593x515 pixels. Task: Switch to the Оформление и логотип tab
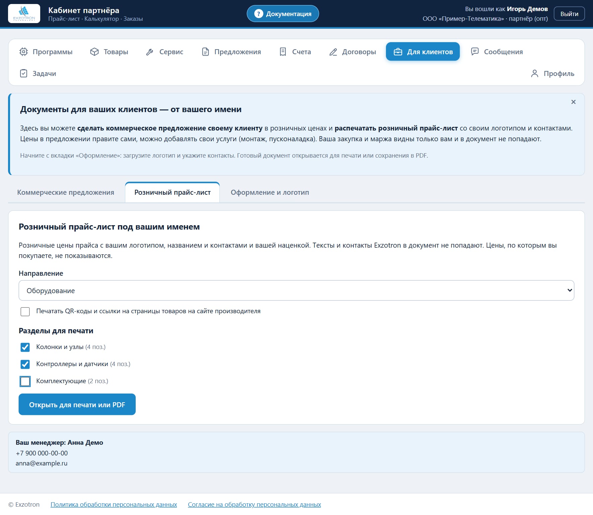click(x=270, y=192)
